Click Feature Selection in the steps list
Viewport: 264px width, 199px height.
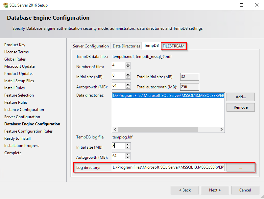click(x=19, y=95)
